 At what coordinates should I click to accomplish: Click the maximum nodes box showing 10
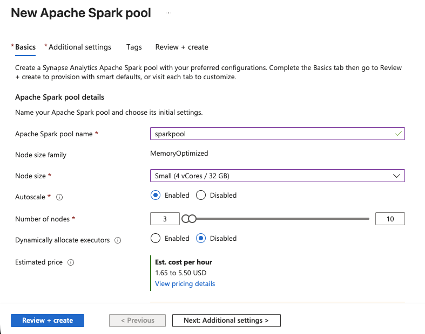pos(390,219)
